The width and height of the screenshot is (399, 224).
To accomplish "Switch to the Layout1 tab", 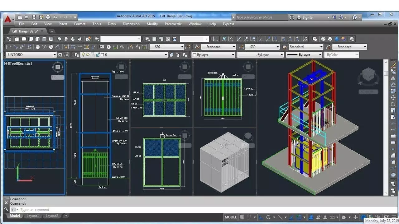I will coord(33,216).
